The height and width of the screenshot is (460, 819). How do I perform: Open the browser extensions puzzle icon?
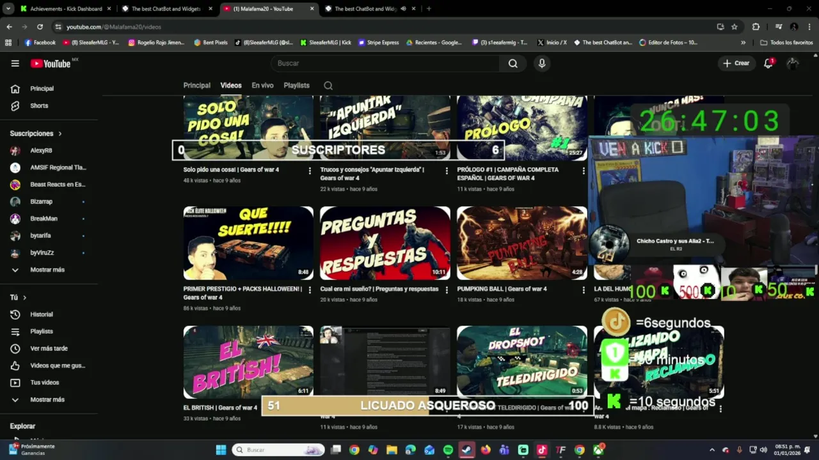(x=756, y=27)
